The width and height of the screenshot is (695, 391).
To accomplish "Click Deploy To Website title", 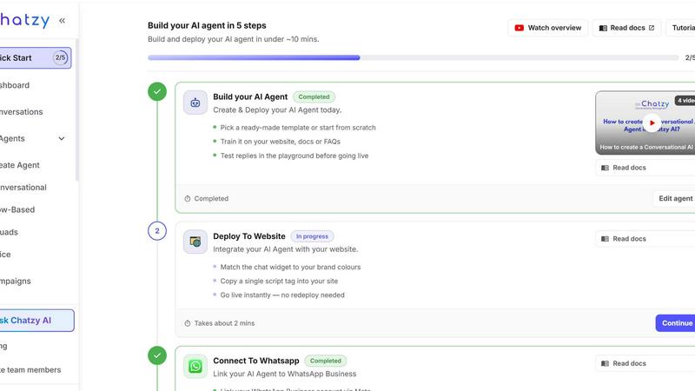I will point(249,236).
